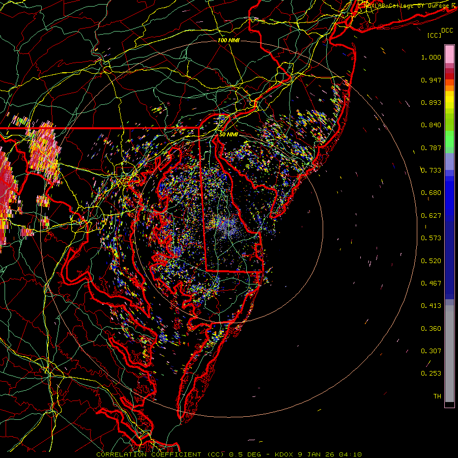The width and height of the screenshot is (458, 458).
Task: Select the 0.627 colorbar value
Action: coord(431,216)
